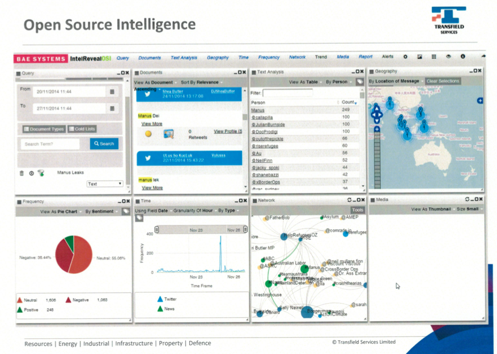The height and width of the screenshot is (354, 497).
Task: Click the Tools button in Network panel
Action: (358, 210)
